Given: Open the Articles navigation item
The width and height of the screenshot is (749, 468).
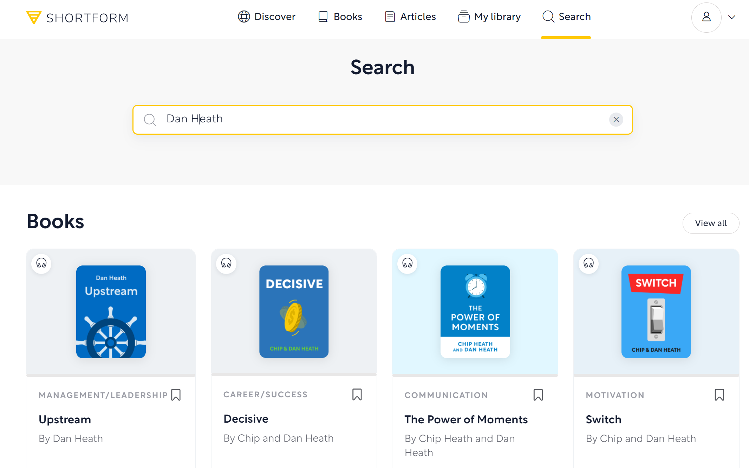Looking at the screenshot, I should 410,17.
